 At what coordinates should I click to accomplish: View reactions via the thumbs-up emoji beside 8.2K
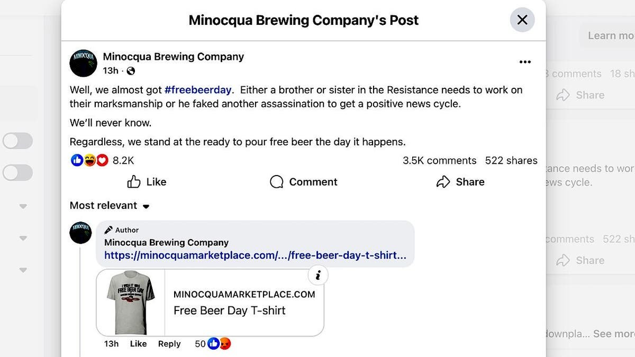point(77,160)
